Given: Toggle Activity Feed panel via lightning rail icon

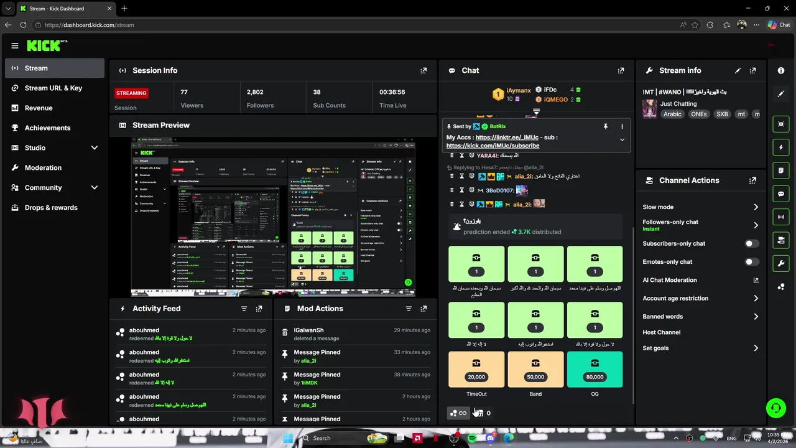Looking at the screenshot, I should coord(781,147).
